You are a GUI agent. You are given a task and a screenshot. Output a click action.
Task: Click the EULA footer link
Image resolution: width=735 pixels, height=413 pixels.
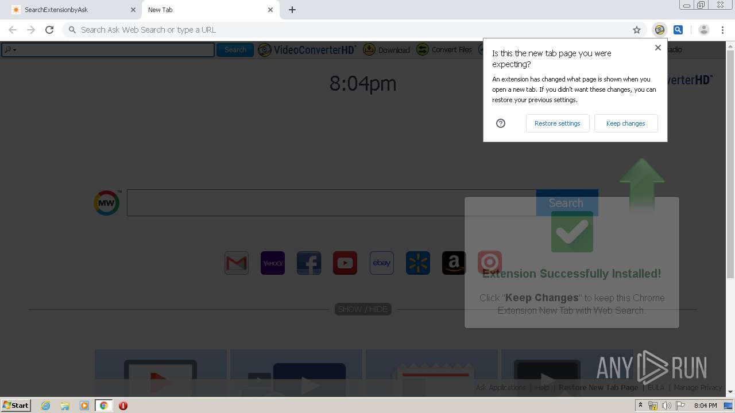coord(656,388)
